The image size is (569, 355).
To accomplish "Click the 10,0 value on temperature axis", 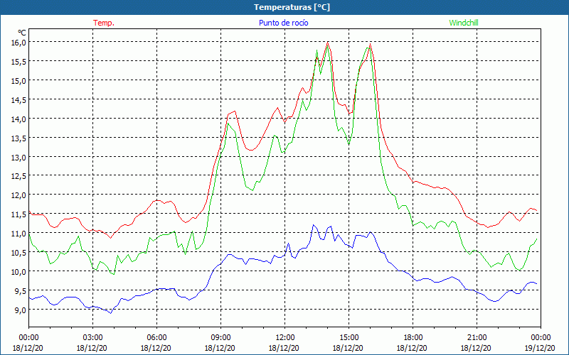I will 19,272.
